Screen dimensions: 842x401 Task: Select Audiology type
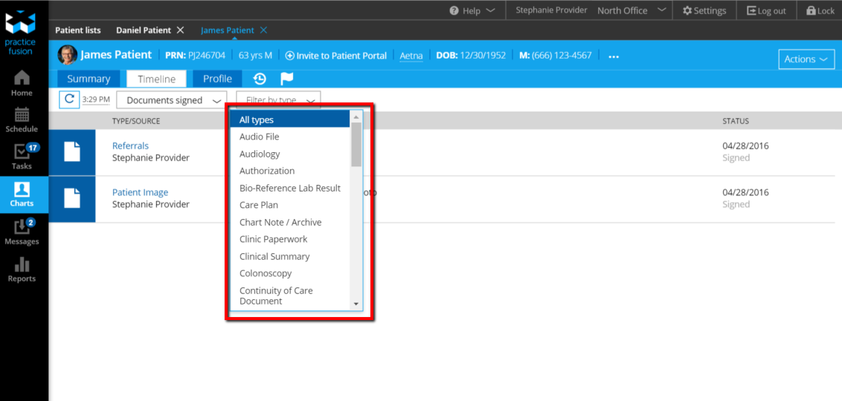tap(290, 154)
